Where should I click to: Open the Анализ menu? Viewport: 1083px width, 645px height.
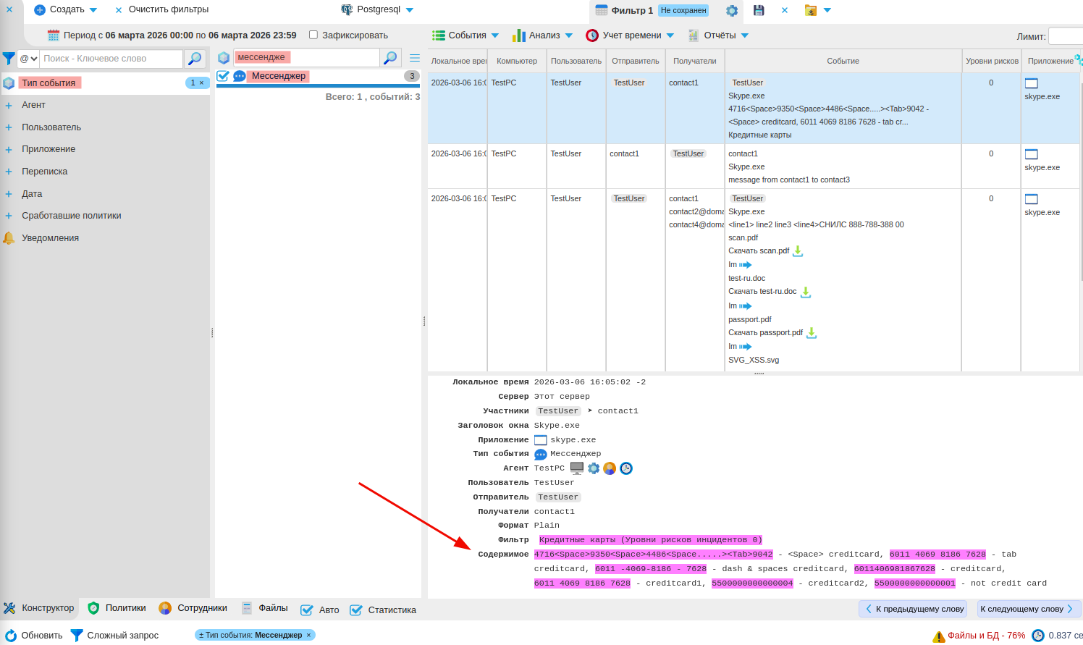coord(542,35)
